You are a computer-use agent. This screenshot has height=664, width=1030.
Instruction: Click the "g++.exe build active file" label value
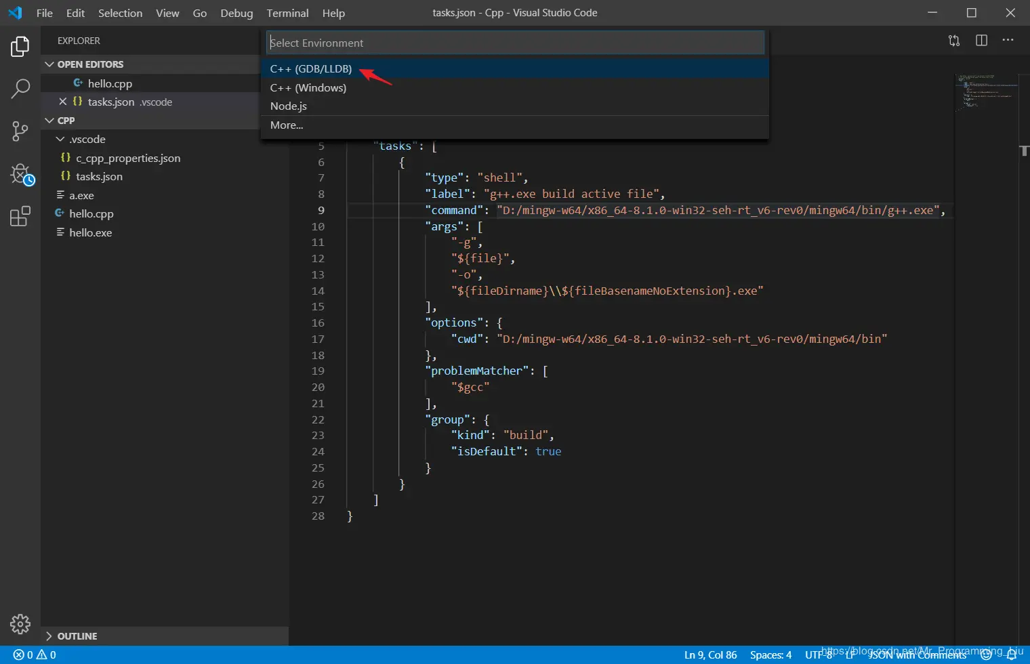click(571, 194)
